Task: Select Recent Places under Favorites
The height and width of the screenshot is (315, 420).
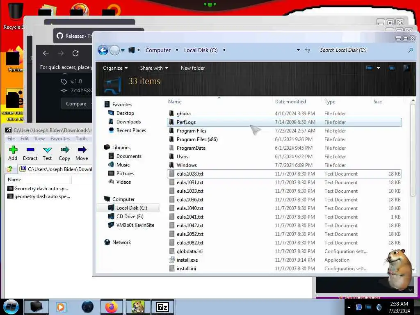Action: coord(131,130)
